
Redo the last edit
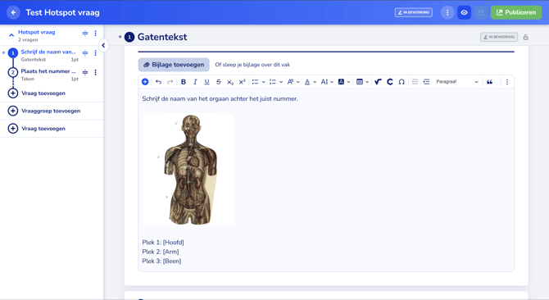170,82
